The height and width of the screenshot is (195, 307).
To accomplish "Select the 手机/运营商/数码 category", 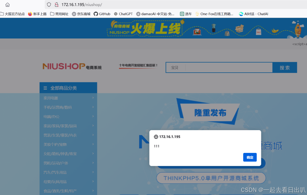I will (58, 107).
